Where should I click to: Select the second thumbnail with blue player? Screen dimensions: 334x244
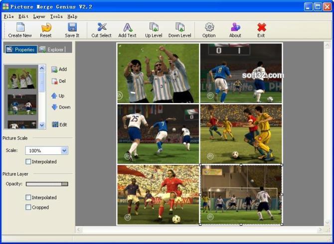22,105
